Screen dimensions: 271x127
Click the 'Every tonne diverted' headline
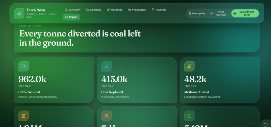[80, 38]
